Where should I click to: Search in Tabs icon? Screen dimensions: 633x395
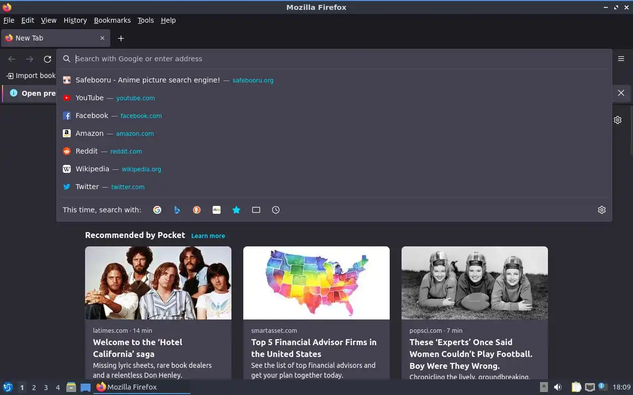click(x=256, y=210)
